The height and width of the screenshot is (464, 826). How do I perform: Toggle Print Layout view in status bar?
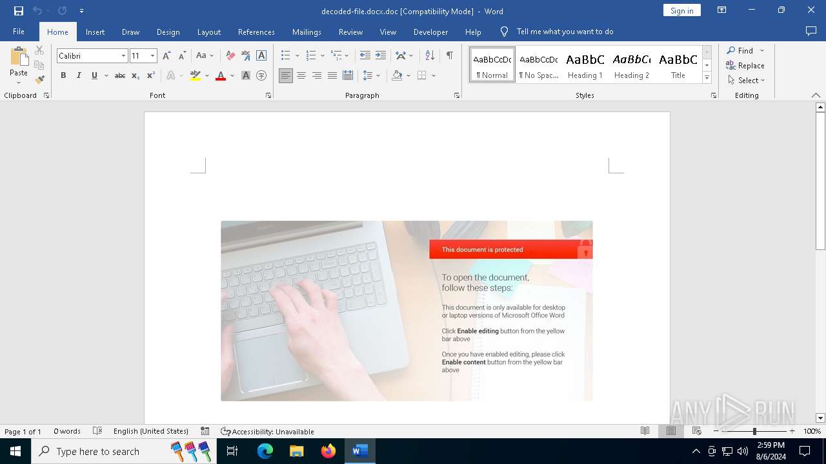coord(671,431)
